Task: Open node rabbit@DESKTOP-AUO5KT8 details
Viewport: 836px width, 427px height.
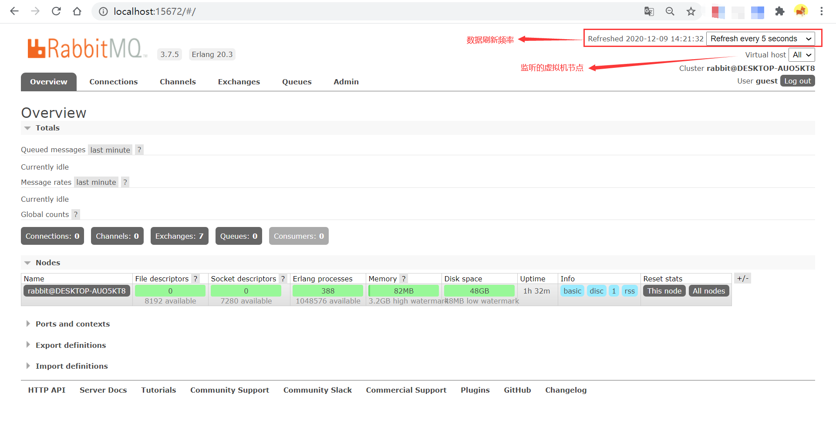Action: click(x=77, y=291)
